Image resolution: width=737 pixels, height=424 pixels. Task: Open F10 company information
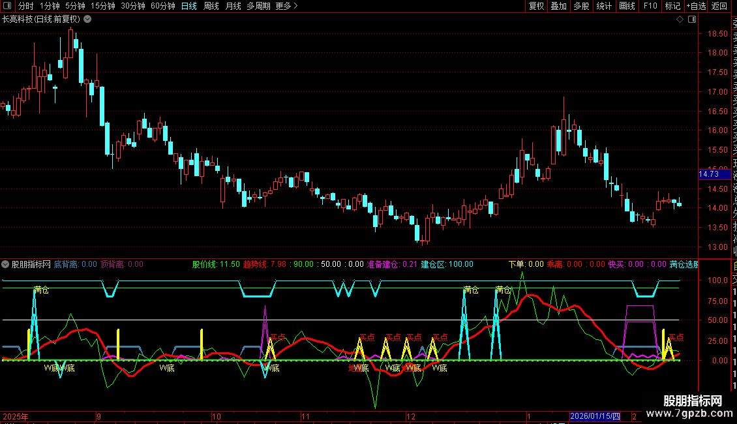pyautogui.click(x=650, y=6)
